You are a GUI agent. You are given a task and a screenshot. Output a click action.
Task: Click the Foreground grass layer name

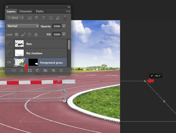(x=51, y=63)
